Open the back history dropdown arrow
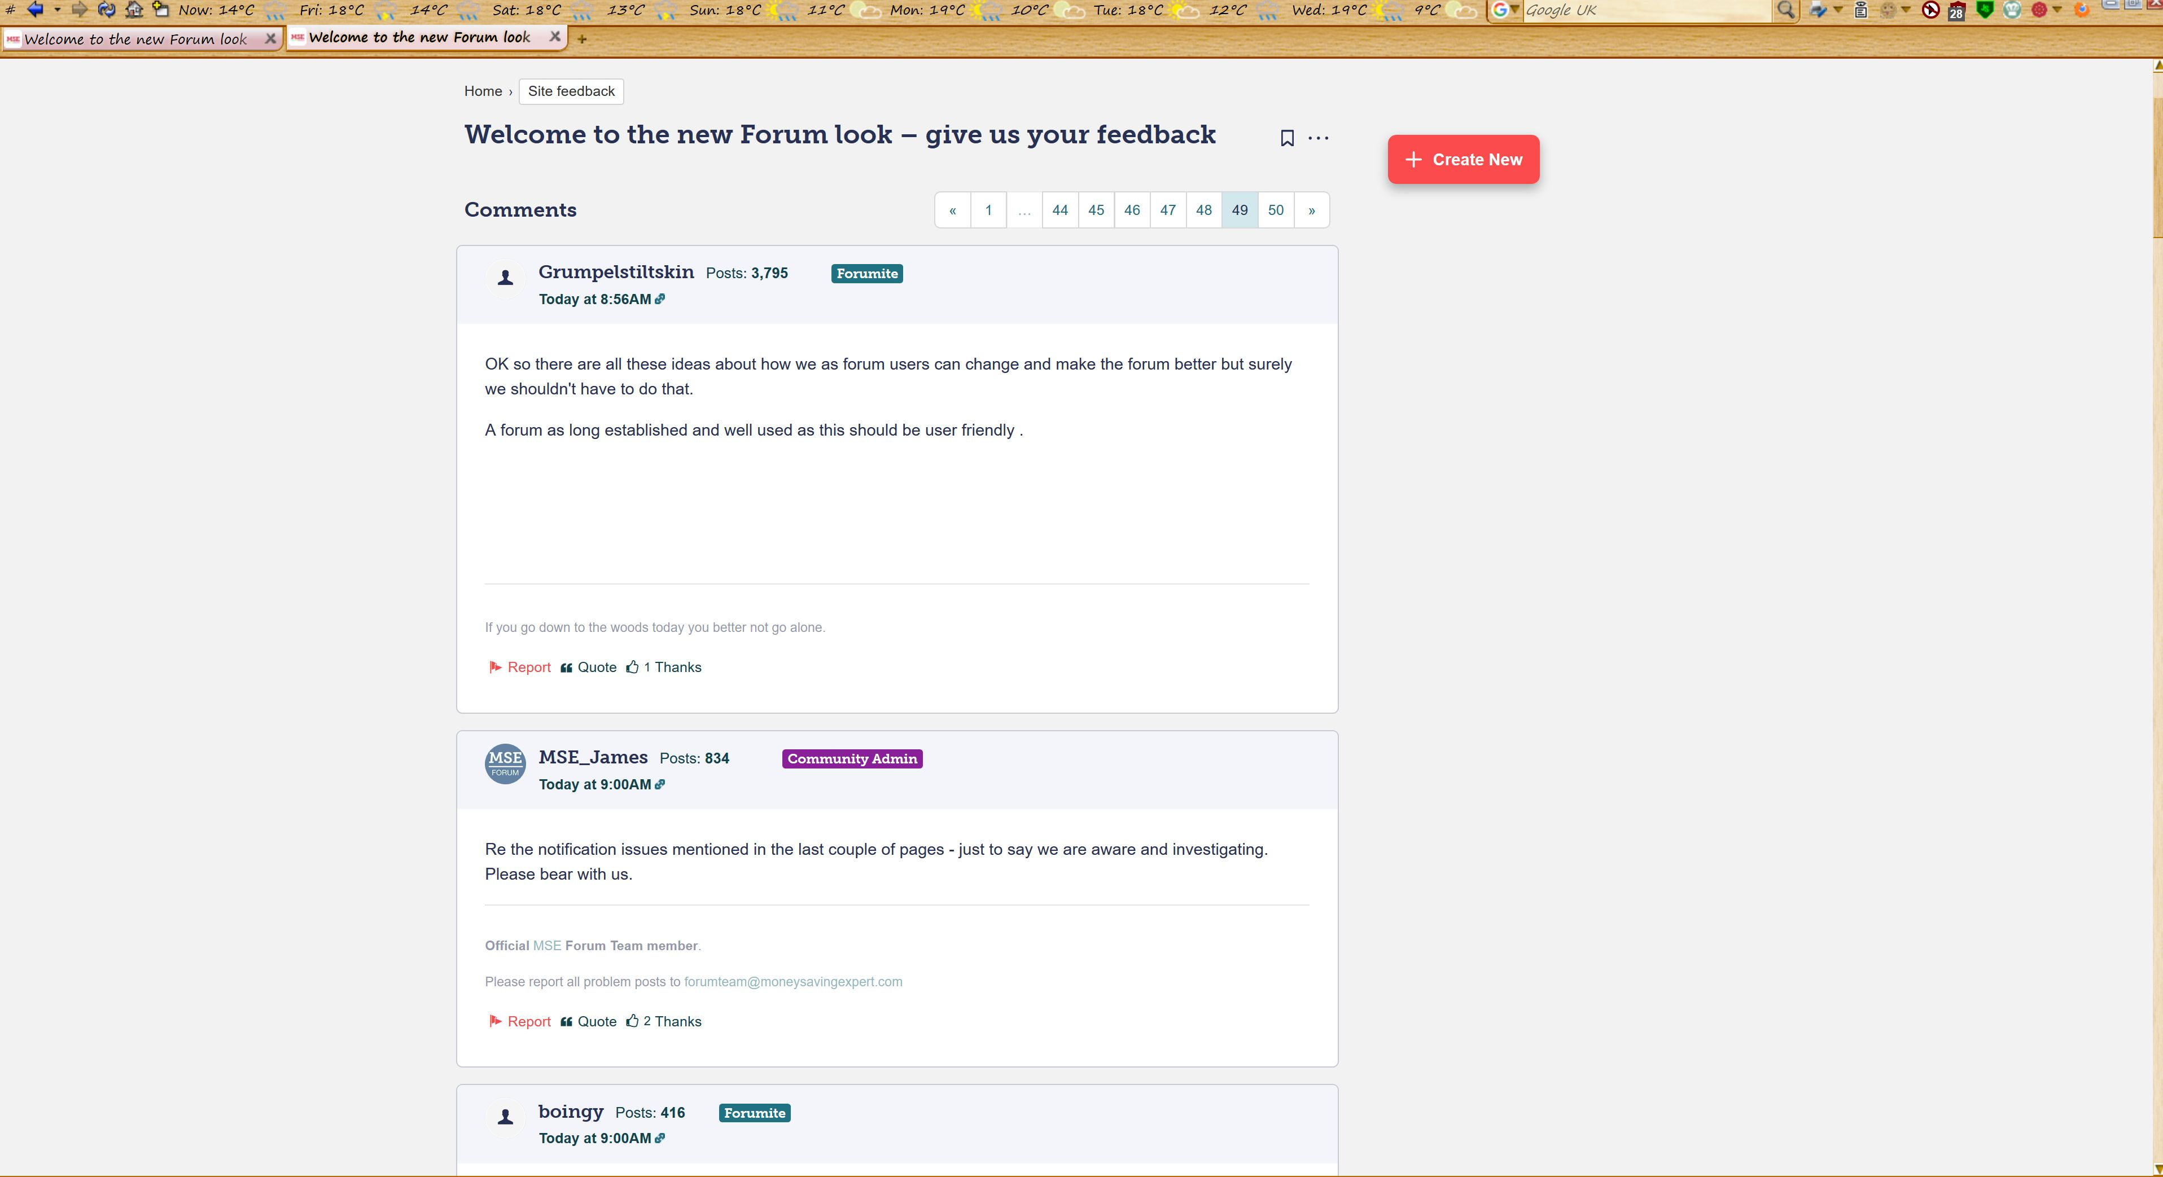This screenshot has height=1177, width=2163. (57, 10)
